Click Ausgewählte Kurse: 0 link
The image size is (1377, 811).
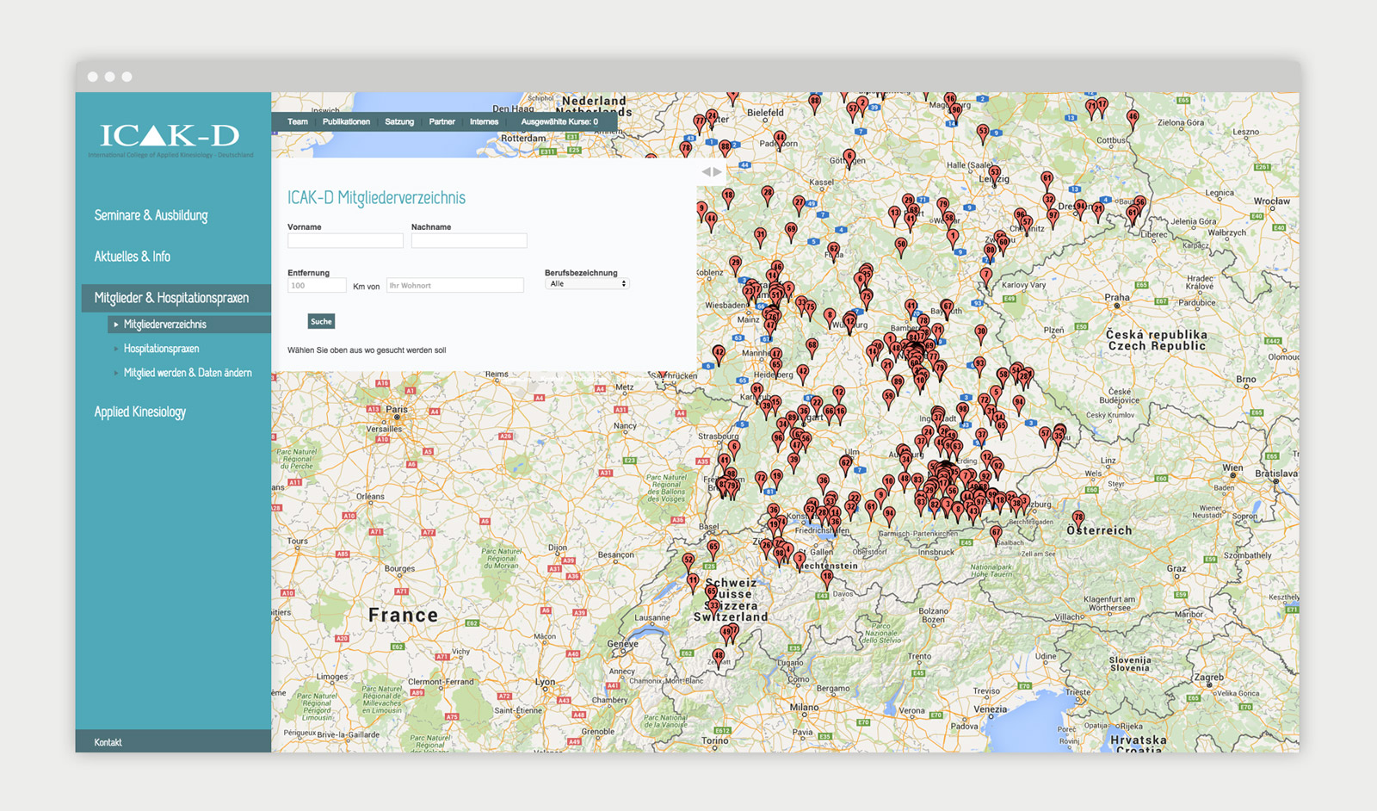coord(559,122)
